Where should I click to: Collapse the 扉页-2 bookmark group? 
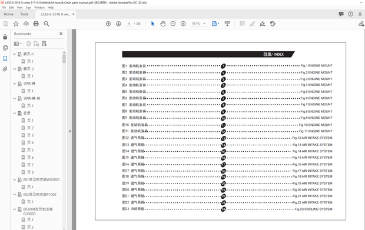click(x=15, y=69)
